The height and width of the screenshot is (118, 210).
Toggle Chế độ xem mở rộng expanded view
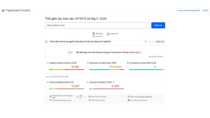click(x=156, y=57)
